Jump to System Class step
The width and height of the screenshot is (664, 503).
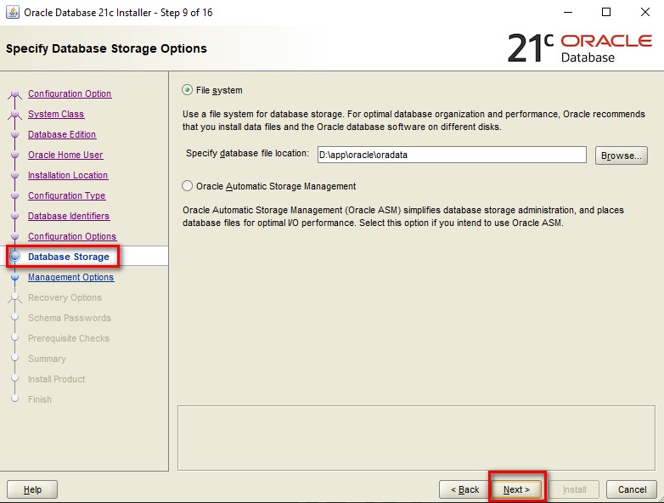pyautogui.click(x=56, y=114)
